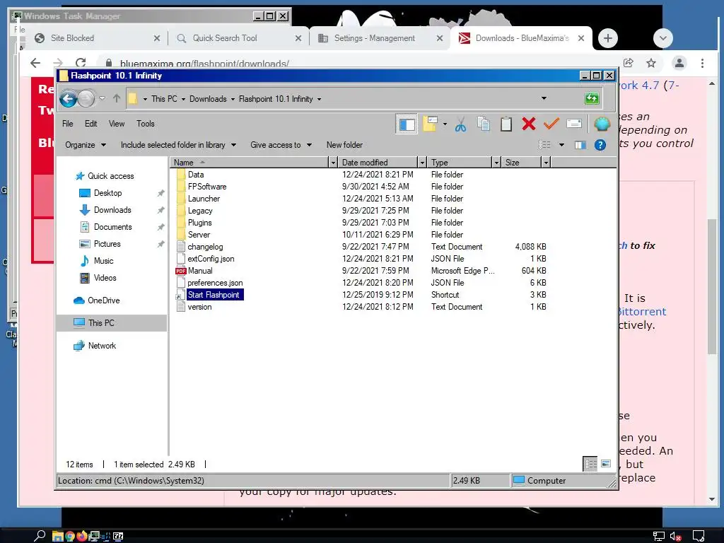Open 7-Zip from the taskbar
724x543 pixels.
[118, 536]
